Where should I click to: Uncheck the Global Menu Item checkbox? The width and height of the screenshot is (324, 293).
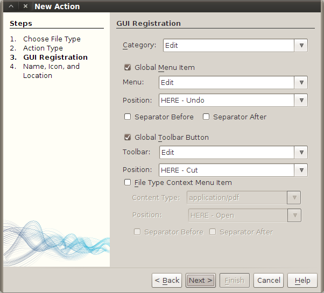tap(128, 68)
